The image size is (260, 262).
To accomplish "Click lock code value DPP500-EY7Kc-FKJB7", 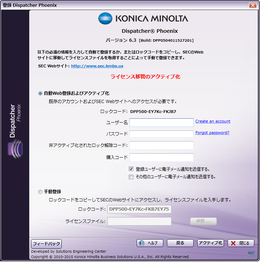I will pyautogui.click(x=153, y=112).
